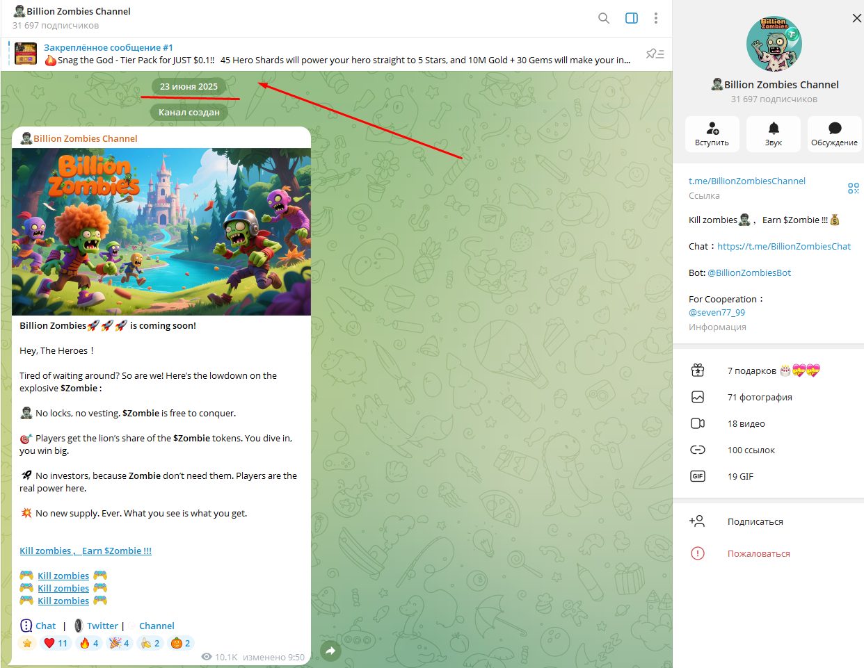The height and width of the screenshot is (668, 864).
Task: Open the 'Kill zombies , Earn $Zombie !!!' link
Action: tap(86, 551)
